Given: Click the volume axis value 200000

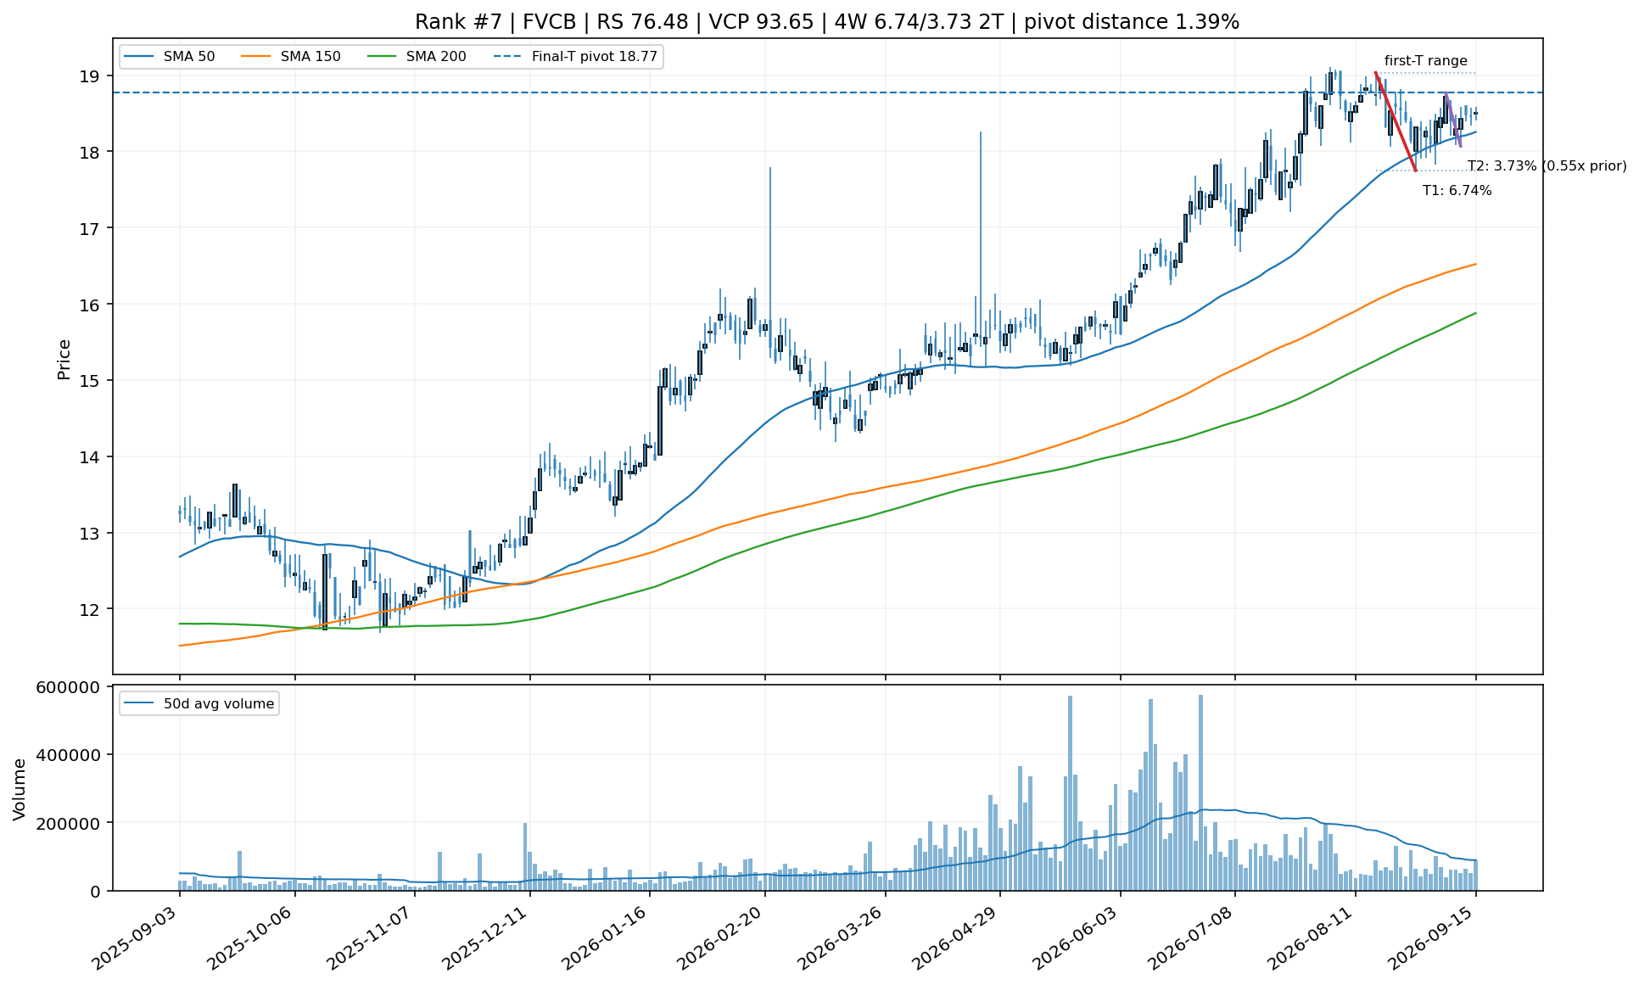Looking at the screenshot, I should pos(68,823).
